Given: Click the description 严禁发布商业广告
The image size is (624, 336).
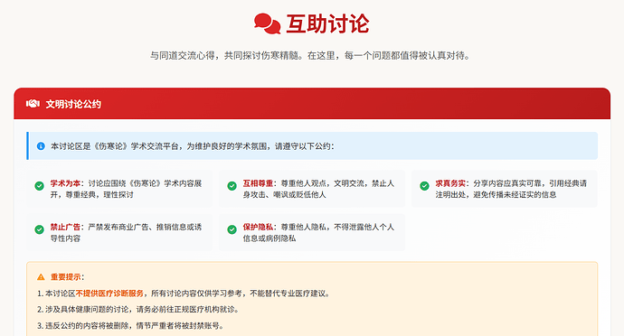Looking at the screenshot, I should [x=126, y=233].
